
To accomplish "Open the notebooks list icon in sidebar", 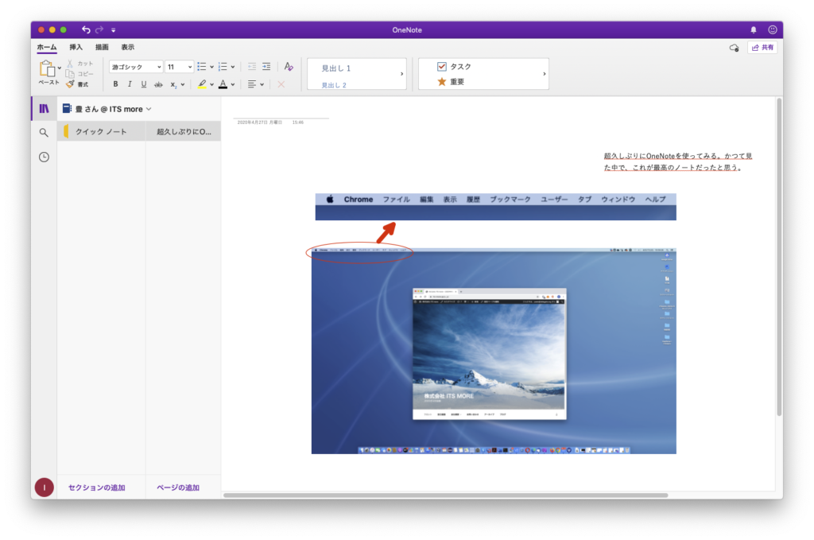I will coord(44,108).
